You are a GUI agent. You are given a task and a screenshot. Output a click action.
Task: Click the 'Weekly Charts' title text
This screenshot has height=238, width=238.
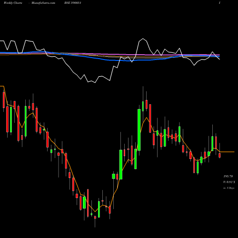point(13,3)
